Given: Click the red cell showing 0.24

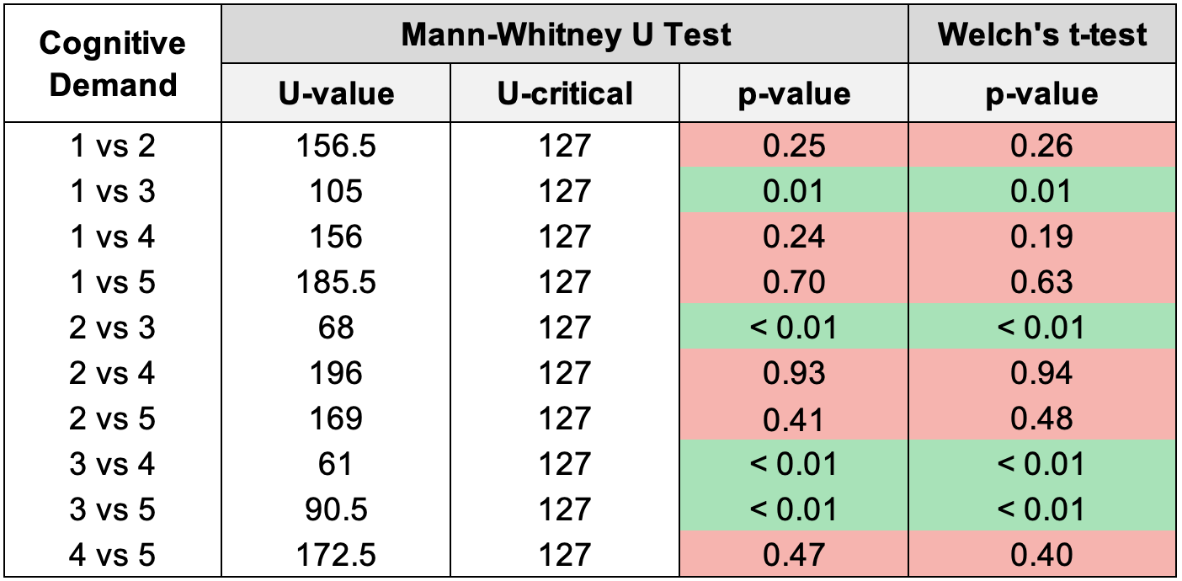Looking at the screenshot, I should pyautogui.click(x=793, y=237).
